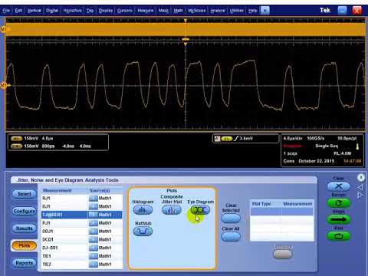The image size is (368, 276).
Task: Click the source icon in the TIE1 row
Action: coord(94,256)
